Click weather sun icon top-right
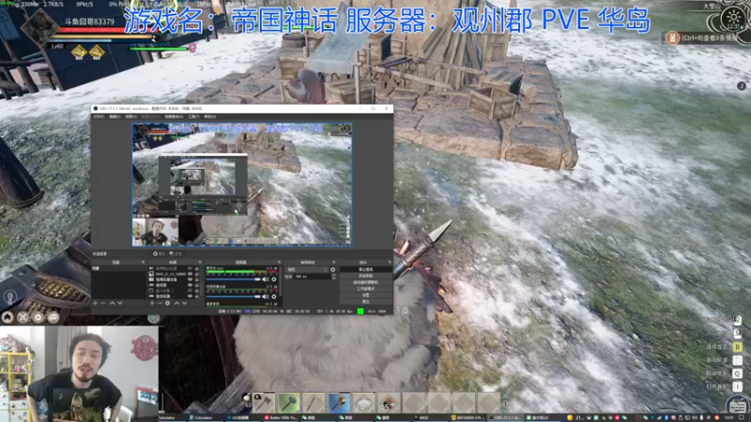Screen dimensions: 751x422 (733, 18)
